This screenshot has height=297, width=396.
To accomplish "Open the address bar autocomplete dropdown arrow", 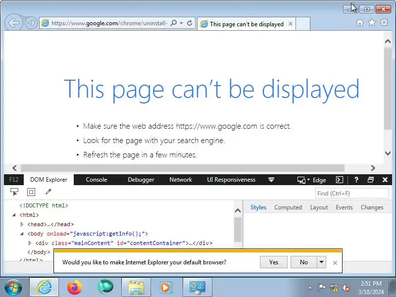I will pos(181,23).
